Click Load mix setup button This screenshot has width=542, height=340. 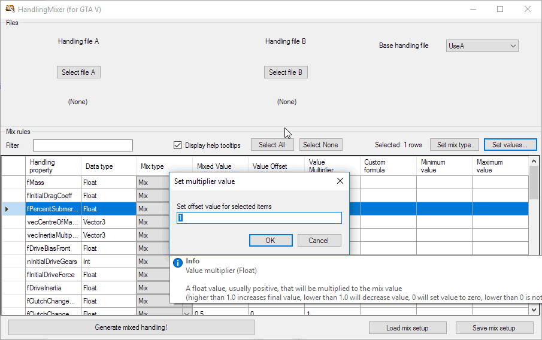point(407,328)
